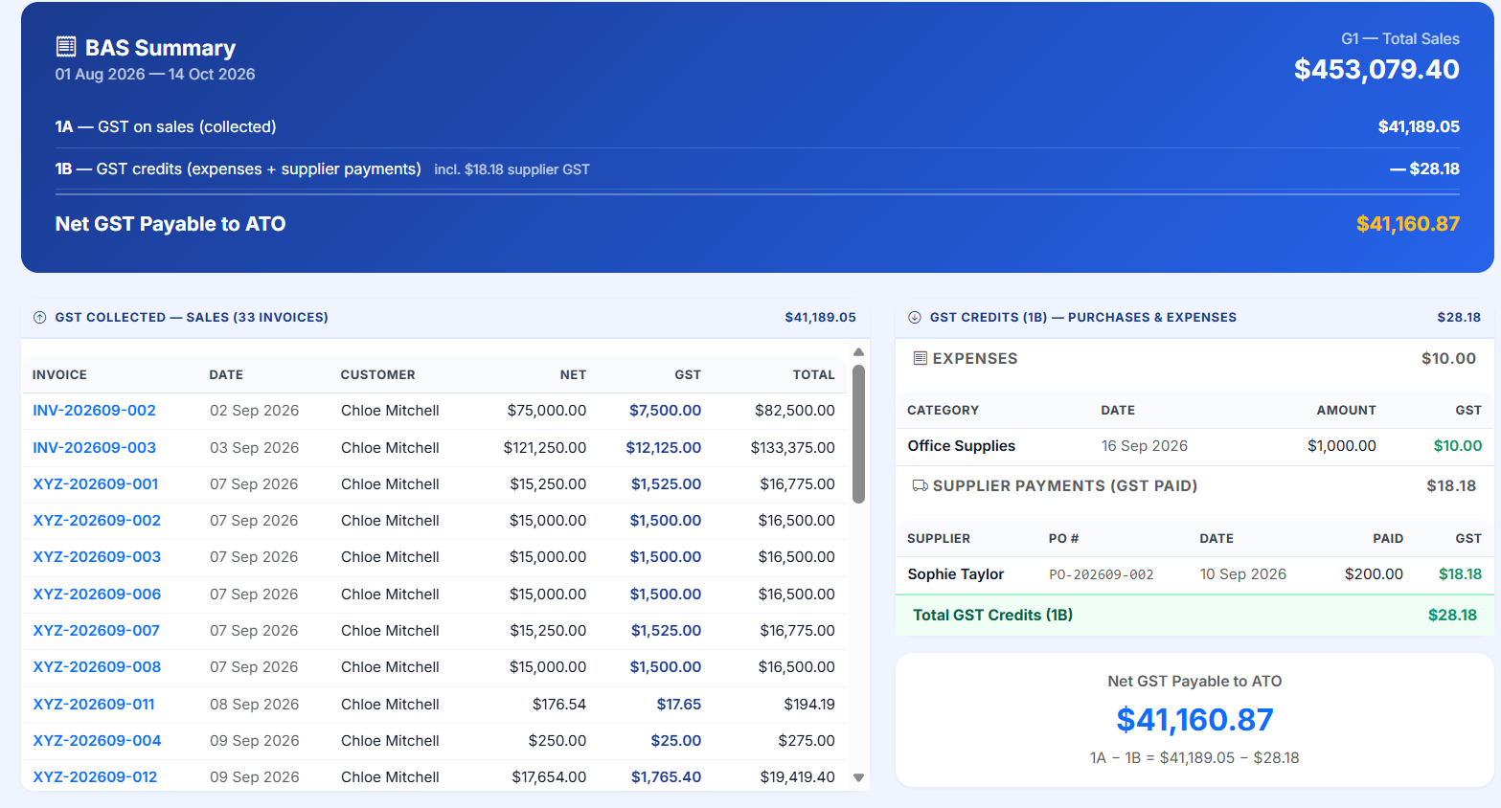Select the Sophie Taylor supplier name

(956, 574)
